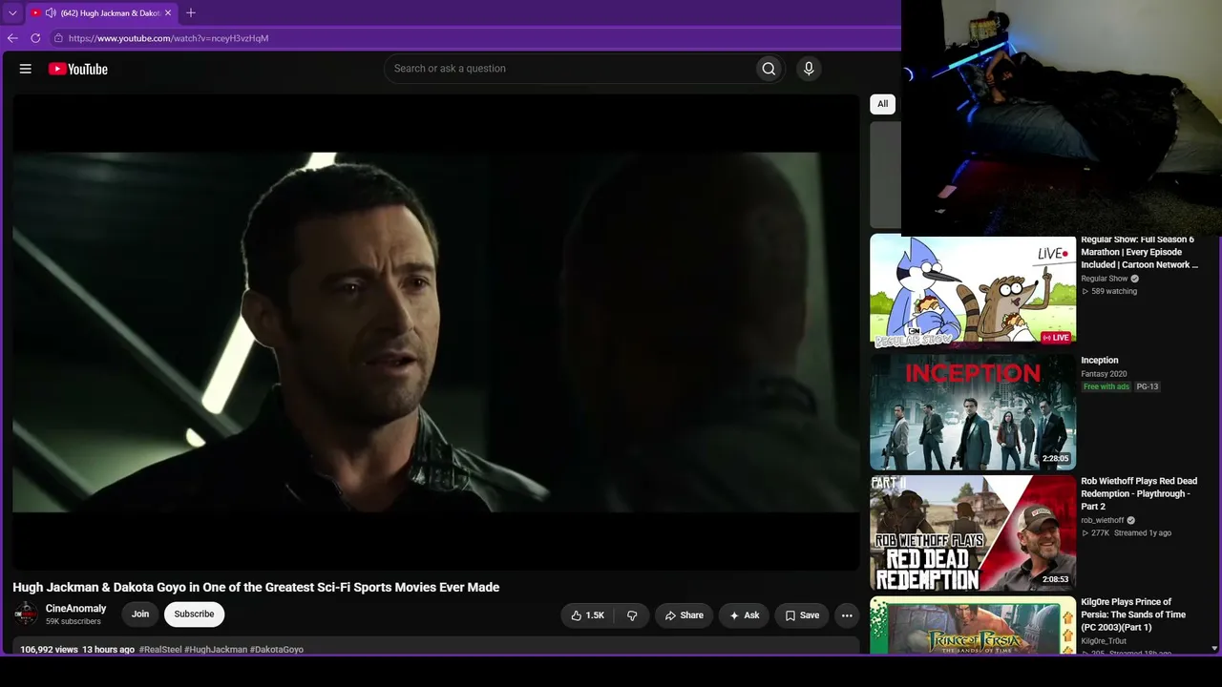Open the Regular Show live marathon thumbnail
Image resolution: width=1222 pixels, height=687 pixels.
point(973,291)
